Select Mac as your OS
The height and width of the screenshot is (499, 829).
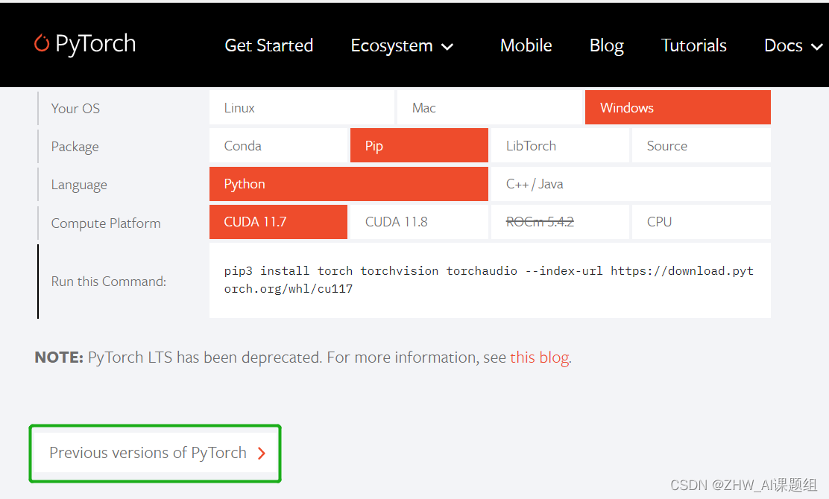pyautogui.click(x=490, y=108)
